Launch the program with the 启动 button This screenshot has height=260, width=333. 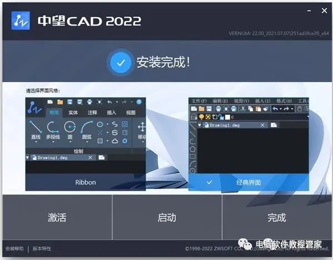click(167, 217)
